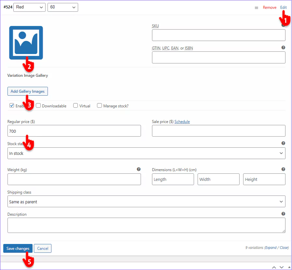Tick the Manage stock? checkbox
Viewport: 292px width, 270px height.
point(99,105)
